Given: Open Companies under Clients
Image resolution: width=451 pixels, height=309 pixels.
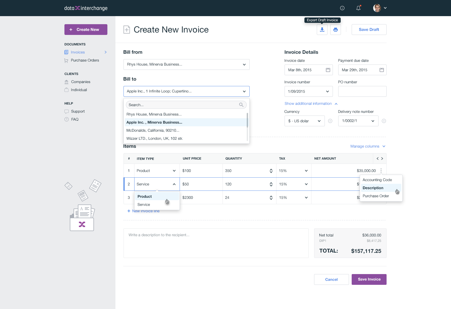Looking at the screenshot, I should pyautogui.click(x=80, y=82).
